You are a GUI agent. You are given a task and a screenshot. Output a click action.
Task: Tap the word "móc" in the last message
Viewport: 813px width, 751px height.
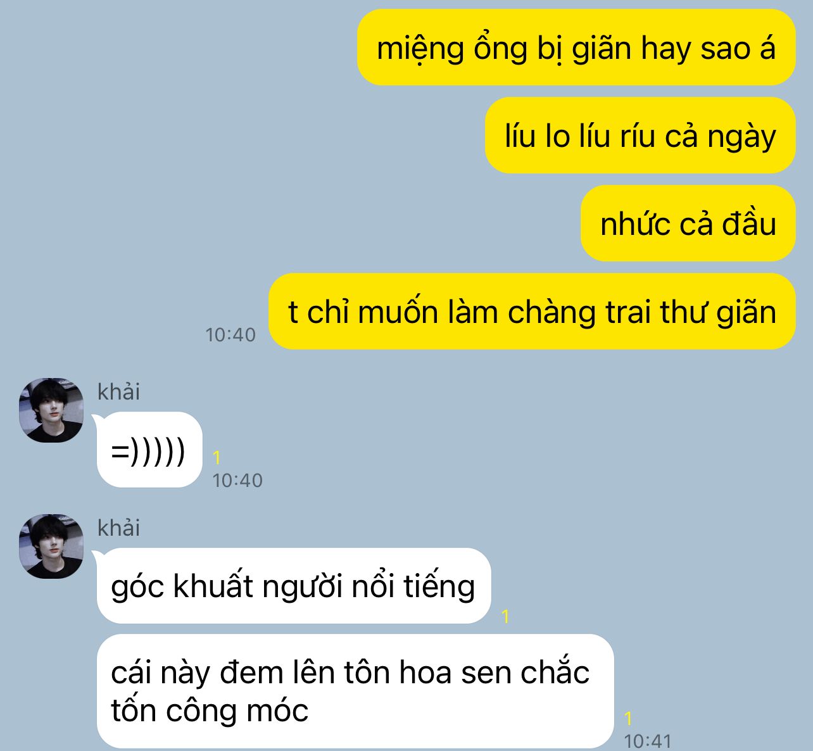pyautogui.click(x=278, y=710)
